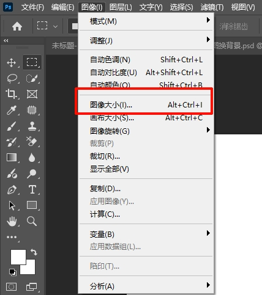Click the foreground color swatch
Screen dimensions: 262x295
[18, 257]
